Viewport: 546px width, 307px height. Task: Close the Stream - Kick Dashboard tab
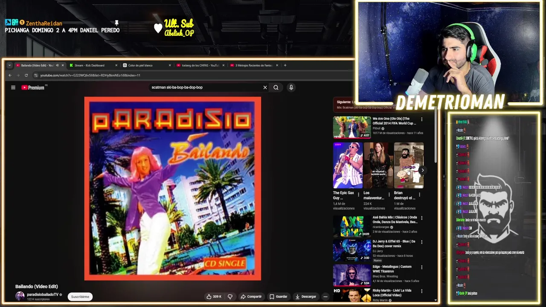(x=116, y=65)
